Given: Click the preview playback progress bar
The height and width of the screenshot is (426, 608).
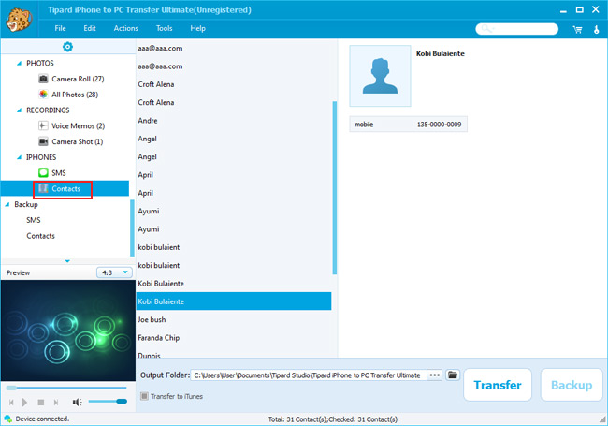Looking at the screenshot, I should tap(66, 388).
